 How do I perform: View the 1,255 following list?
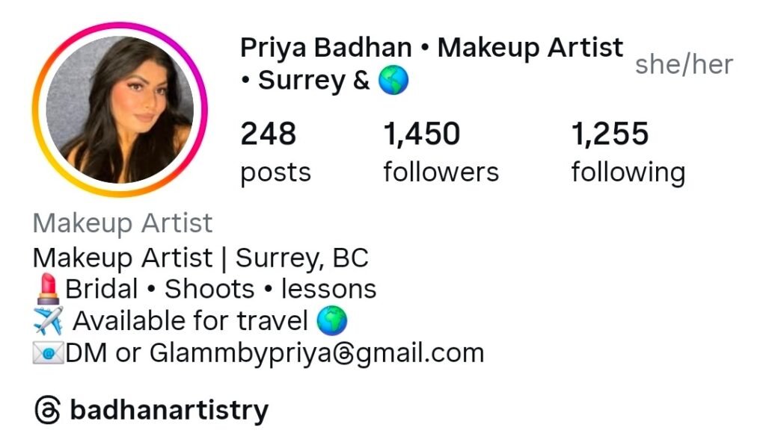pyautogui.click(x=628, y=152)
